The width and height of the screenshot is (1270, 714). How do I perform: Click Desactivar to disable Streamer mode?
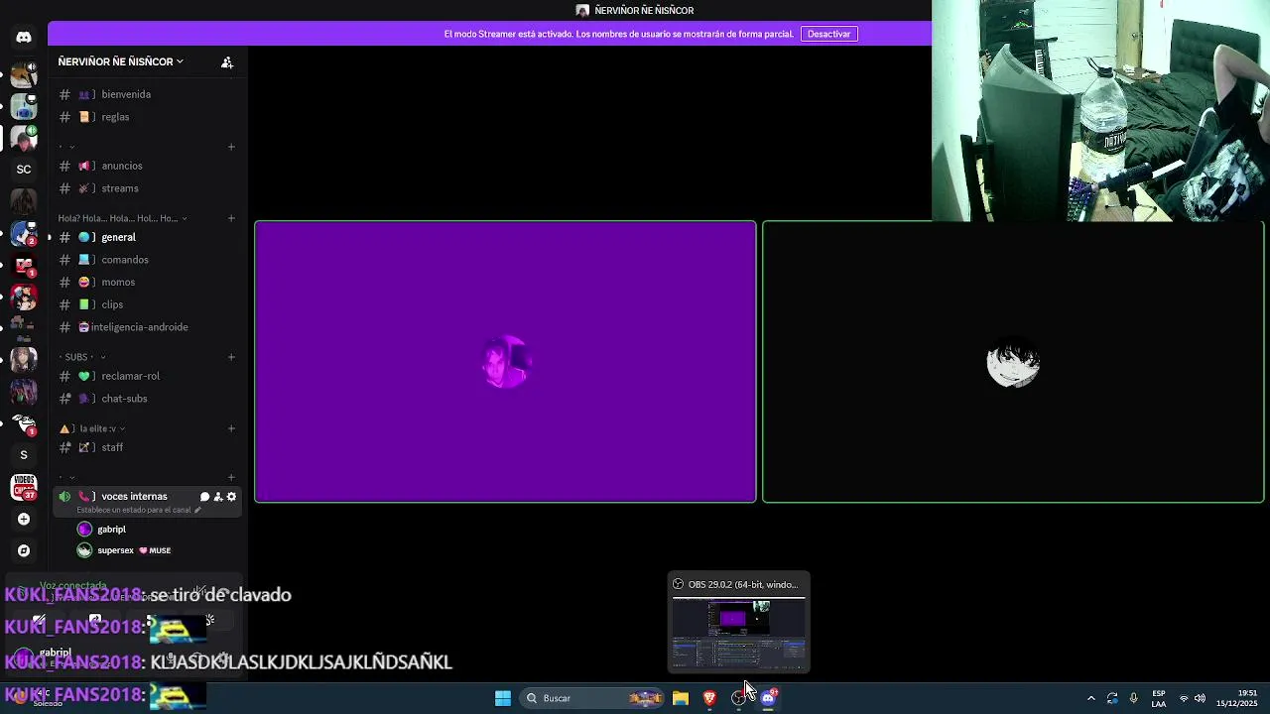828,34
